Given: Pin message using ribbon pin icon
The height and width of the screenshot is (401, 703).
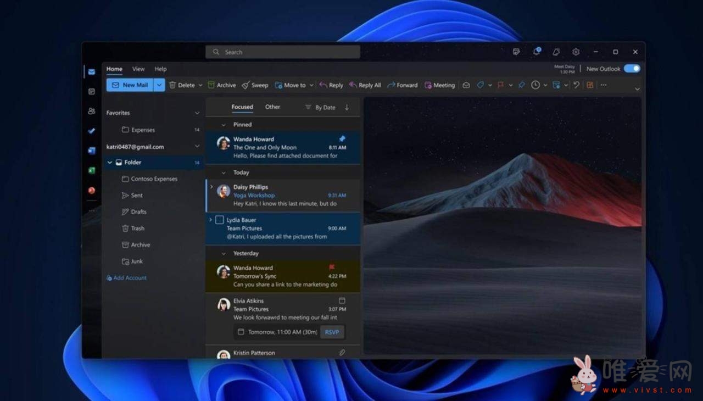Looking at the screenshot, I should (521, 85).
